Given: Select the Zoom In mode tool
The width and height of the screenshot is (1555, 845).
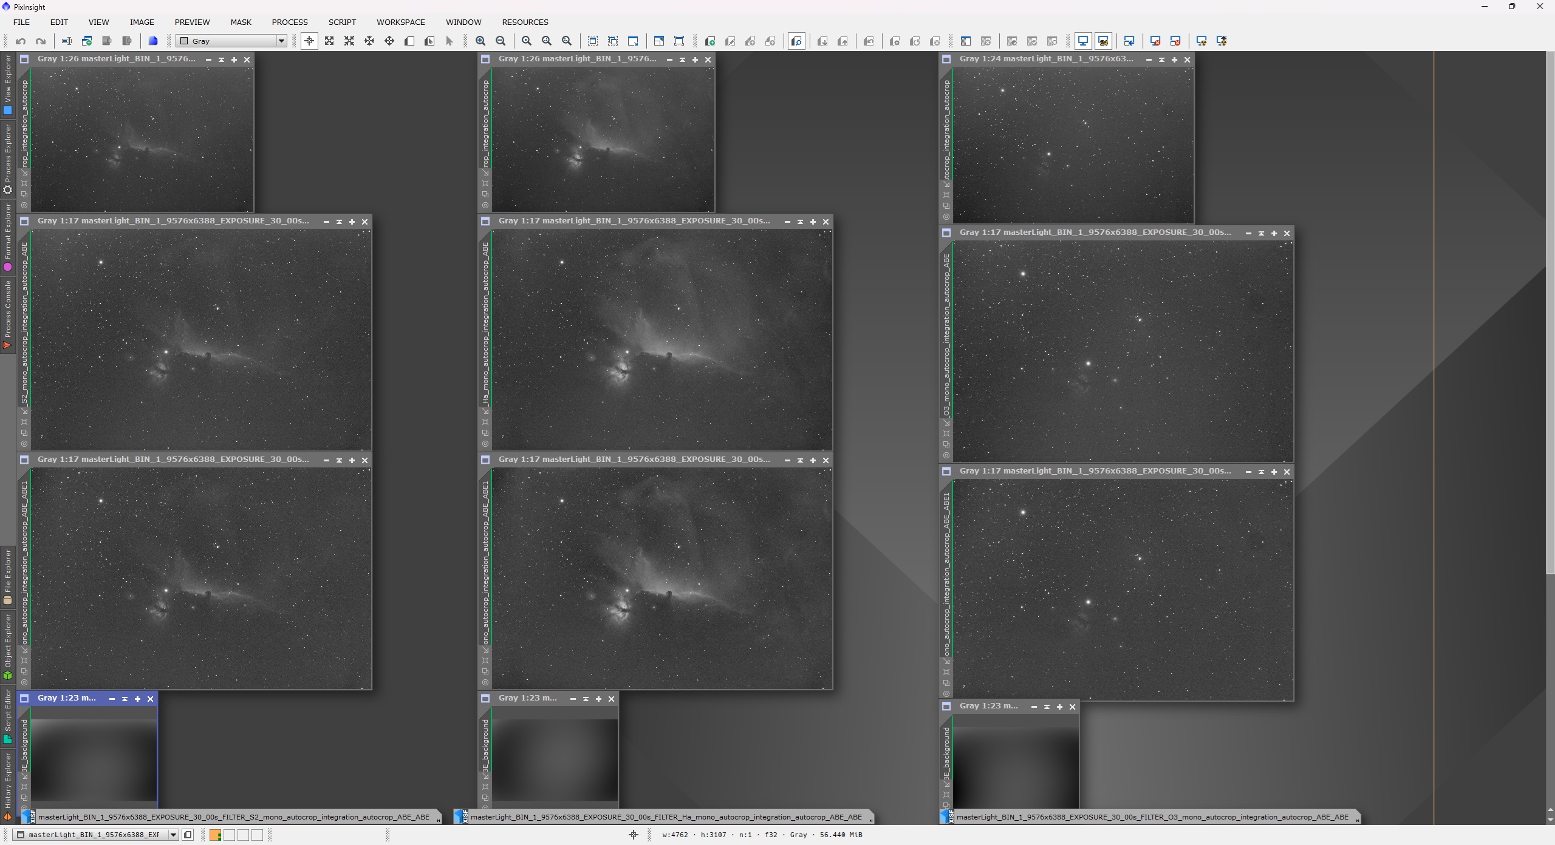Looking at the screenshot, I should [329, 41].
